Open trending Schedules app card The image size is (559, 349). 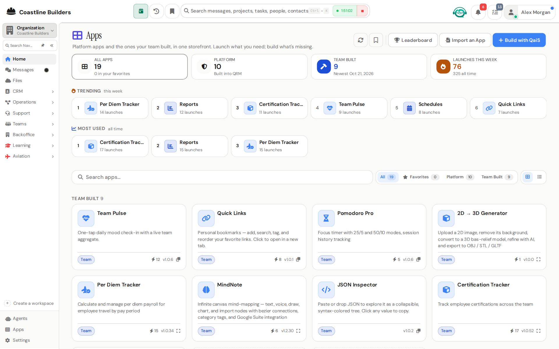click(429, 108)
